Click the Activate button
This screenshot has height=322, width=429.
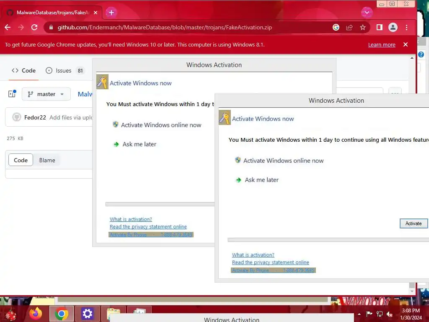pos(413,223)
